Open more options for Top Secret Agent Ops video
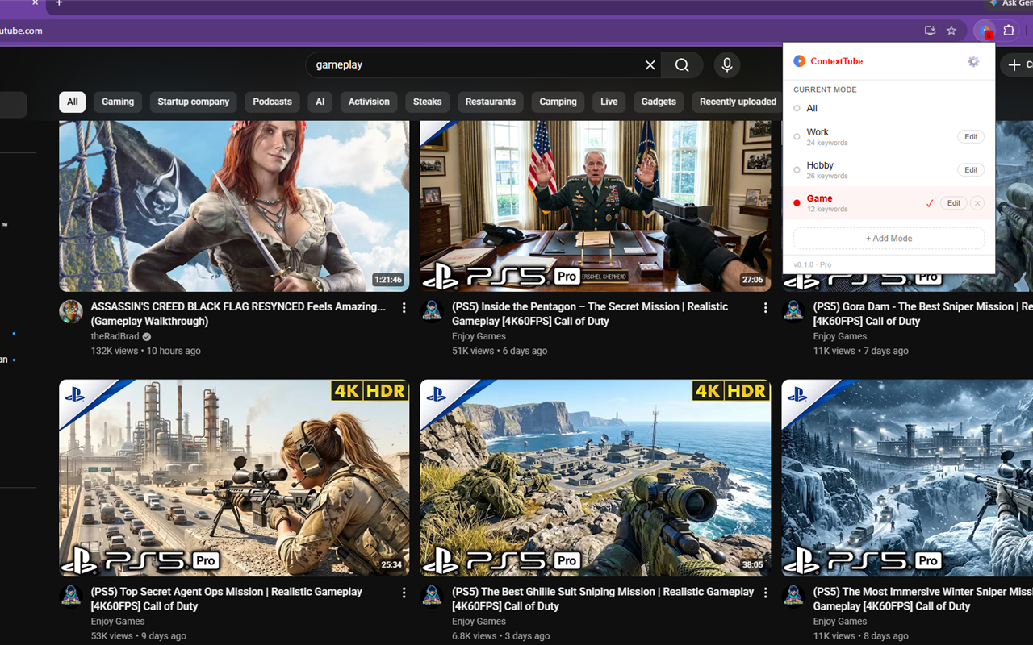This screenshot has width=1033, height=645. click(404, 593)
